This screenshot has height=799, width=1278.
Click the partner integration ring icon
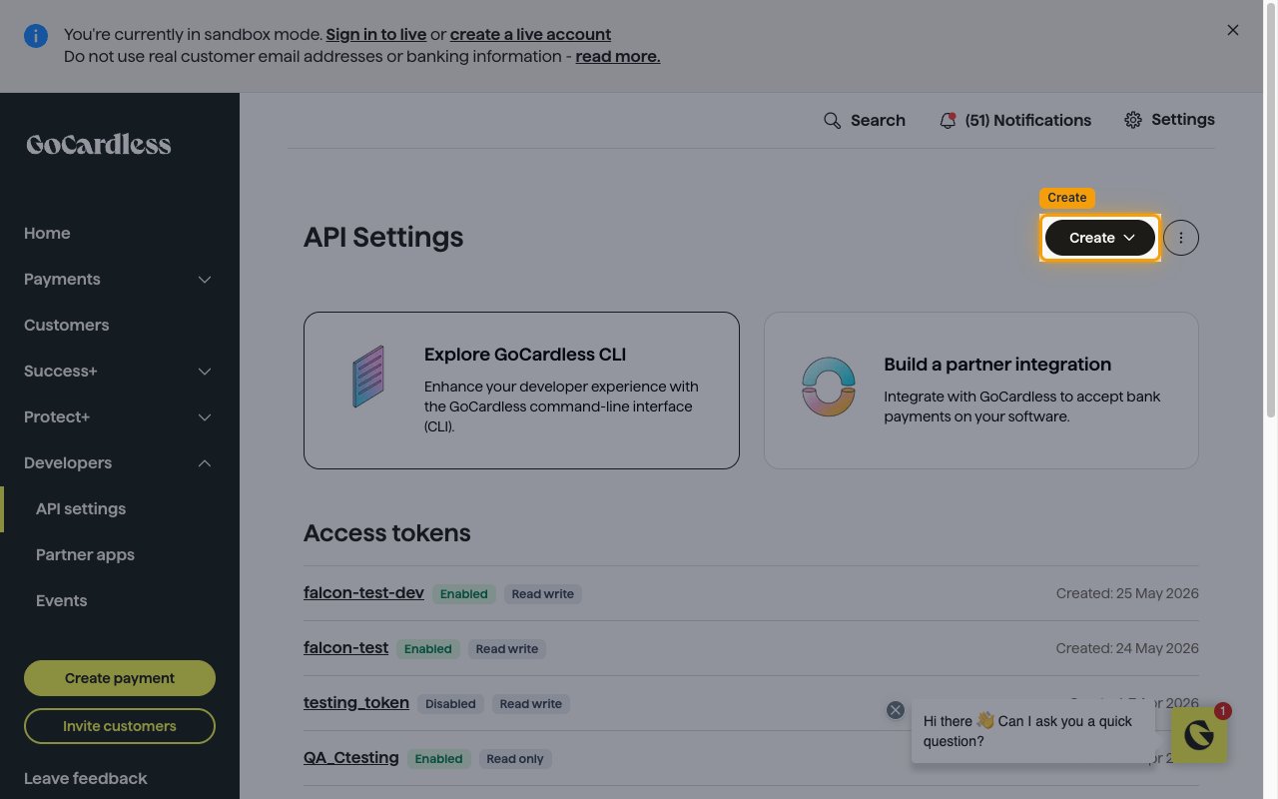[829, 387]
